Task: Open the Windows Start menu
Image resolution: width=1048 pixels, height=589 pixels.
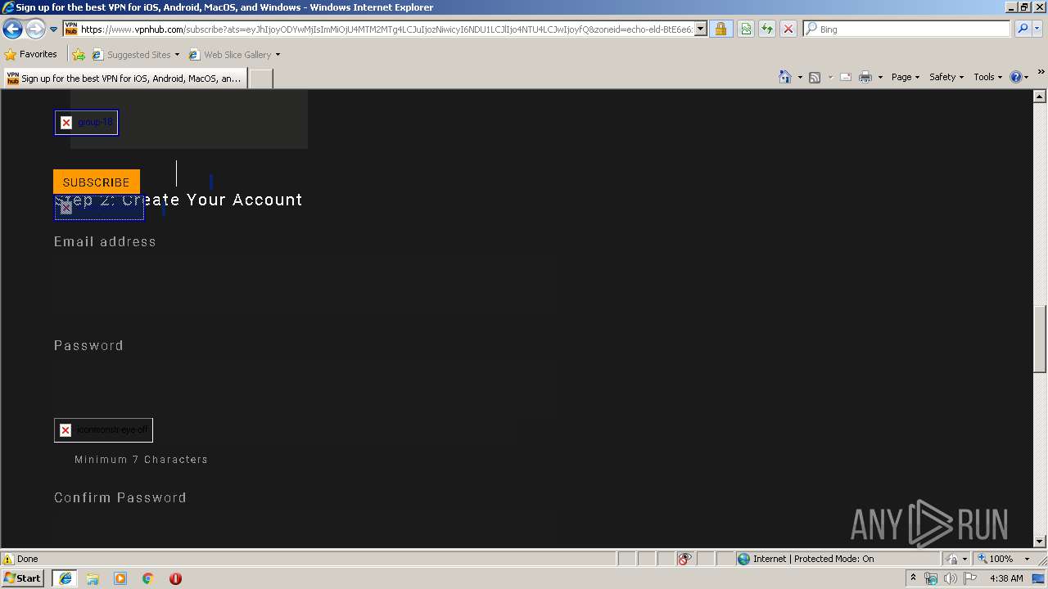Action: click(22, 578)
